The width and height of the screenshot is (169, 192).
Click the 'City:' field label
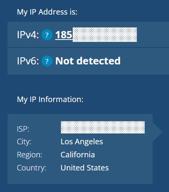[24, 142]
